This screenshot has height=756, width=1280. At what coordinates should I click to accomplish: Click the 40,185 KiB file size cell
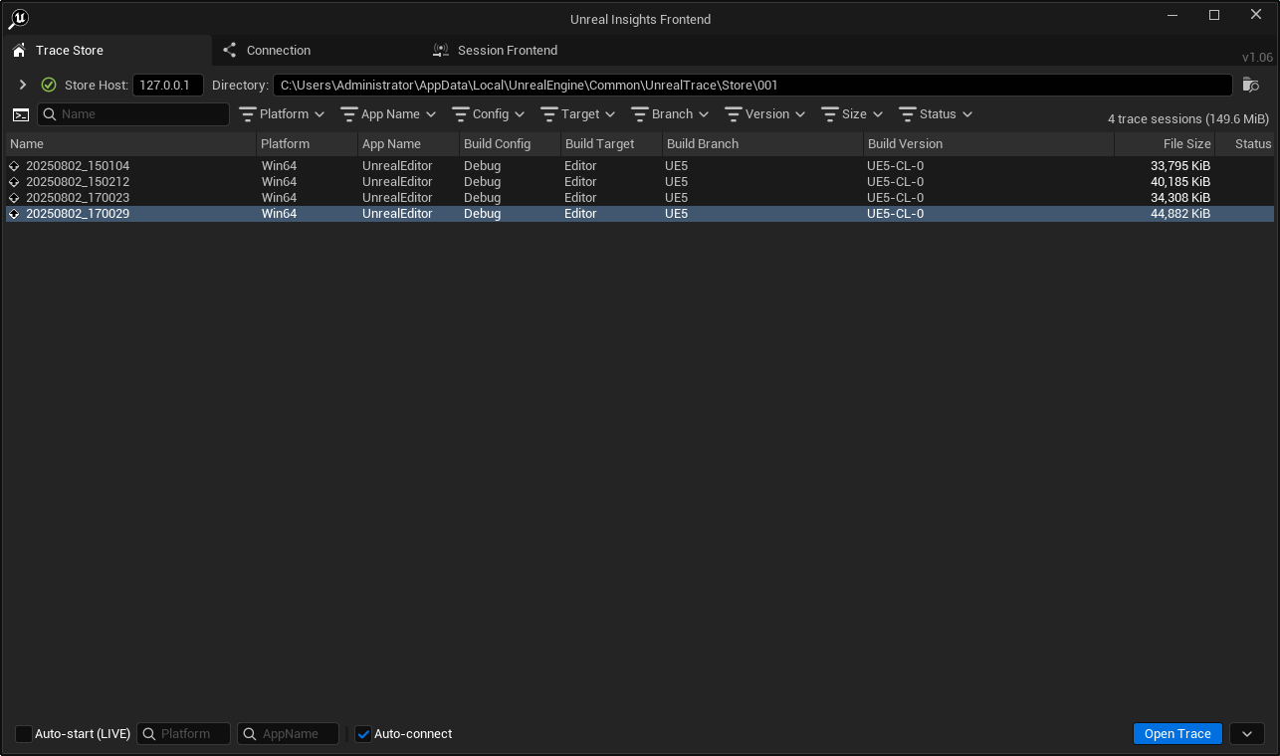tap(1180, 182)
